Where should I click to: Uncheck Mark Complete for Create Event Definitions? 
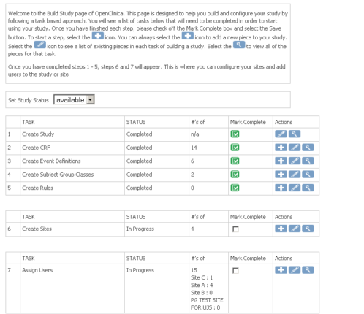235,161
